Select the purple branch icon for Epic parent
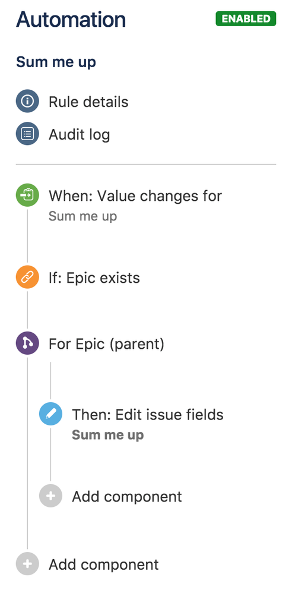Screen dimensions: 292x593 [x=27, y=343]
